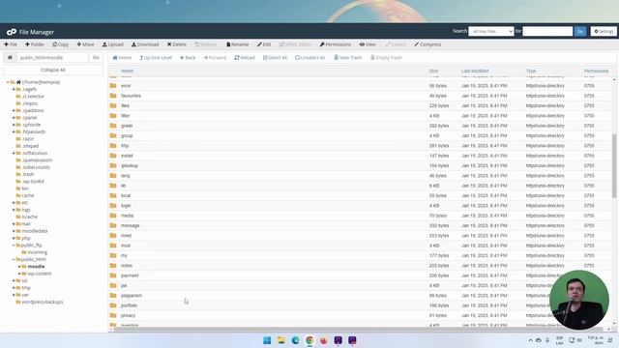Select incoming folder in the tree
The width and height of the screenshot is (619, 348).
click(37, 252)
